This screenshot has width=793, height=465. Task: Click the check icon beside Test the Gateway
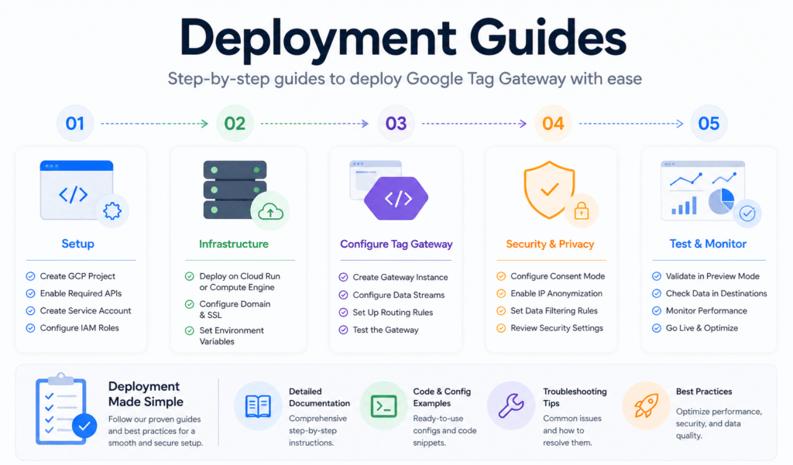343,330
